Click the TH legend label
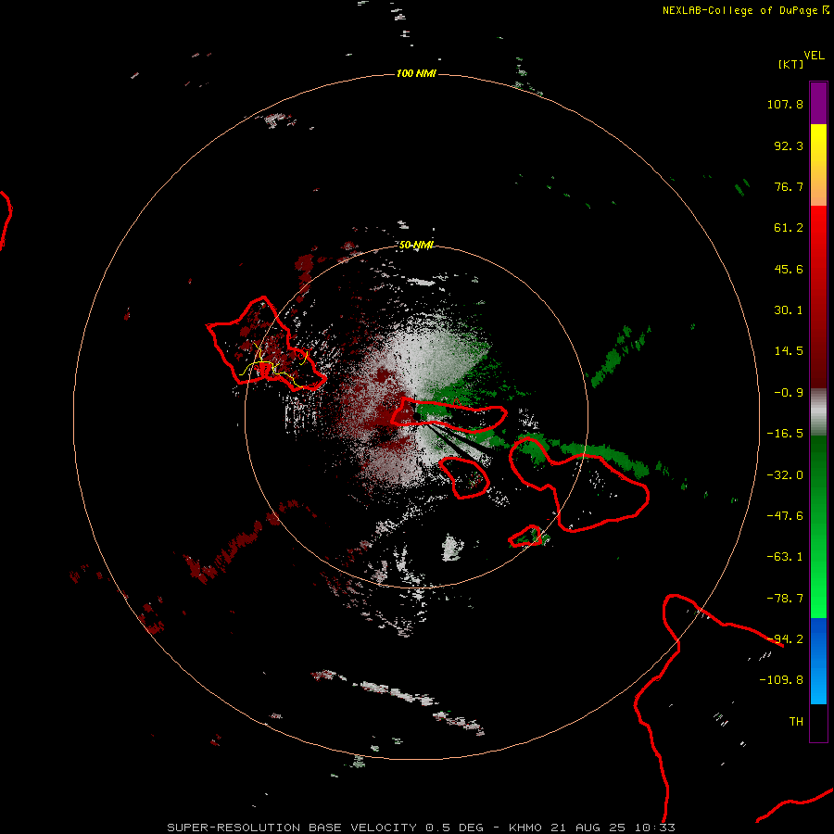The image size is (834, 834). [x=796, y=722]
